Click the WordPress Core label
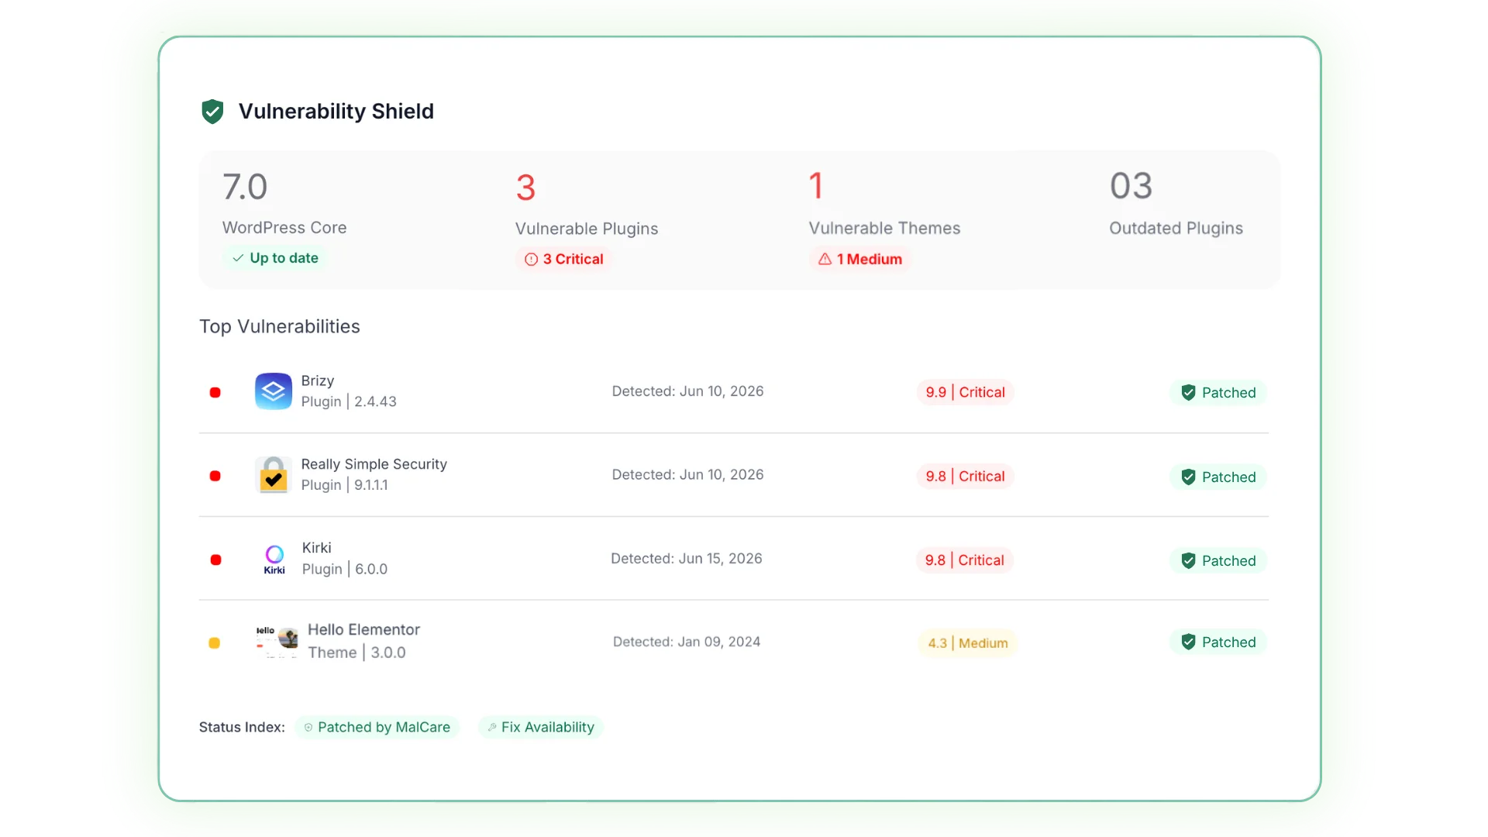 pyautogui.click(x=284, y=228)
